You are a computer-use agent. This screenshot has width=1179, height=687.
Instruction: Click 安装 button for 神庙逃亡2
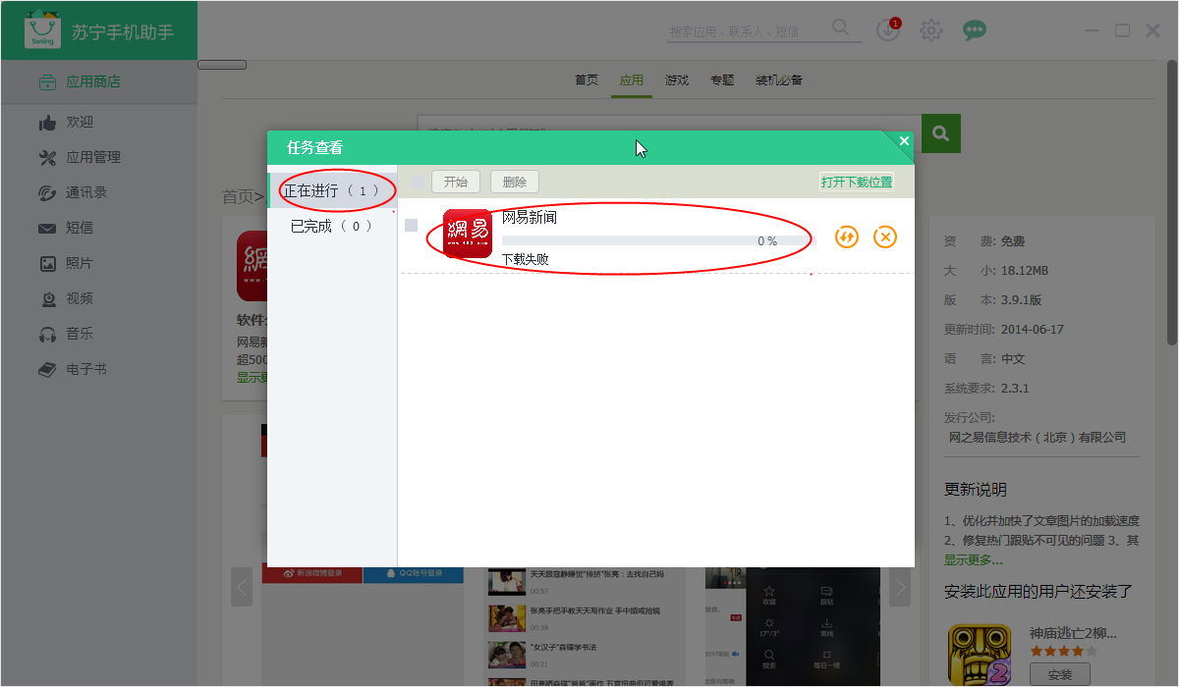pyautogui.click(x=1060, y=675)
